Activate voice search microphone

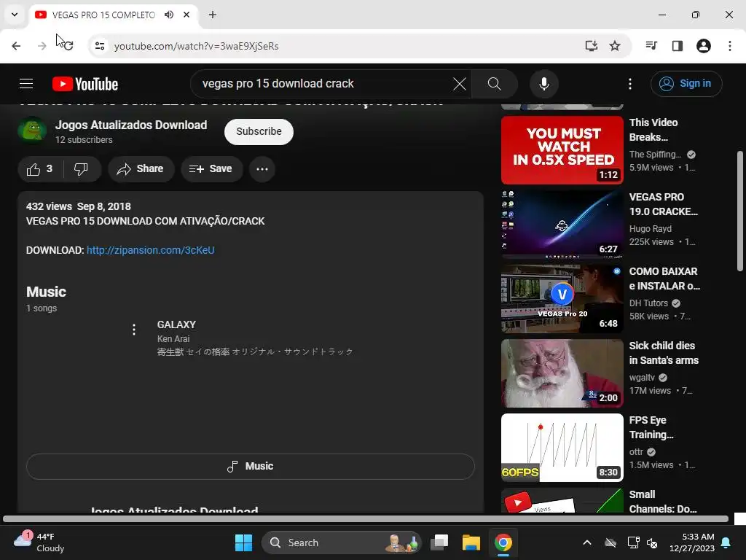[543, 84]
